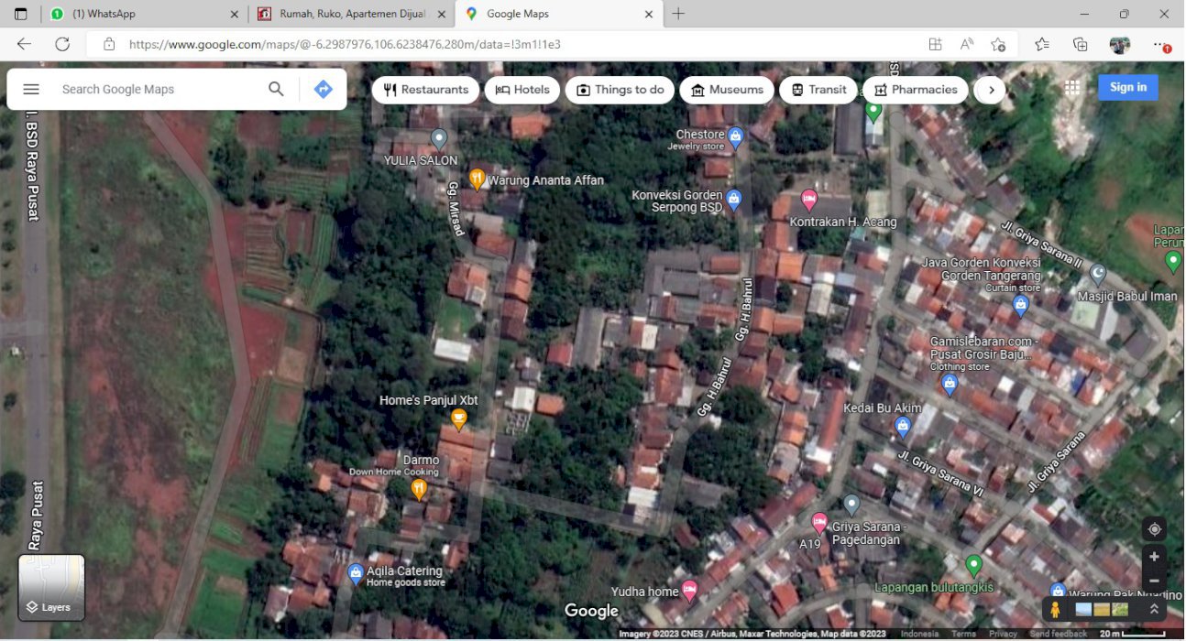Open the browser profile avatar
The width and height of the screenshot is (1186, 641).
pos(1119,44)
